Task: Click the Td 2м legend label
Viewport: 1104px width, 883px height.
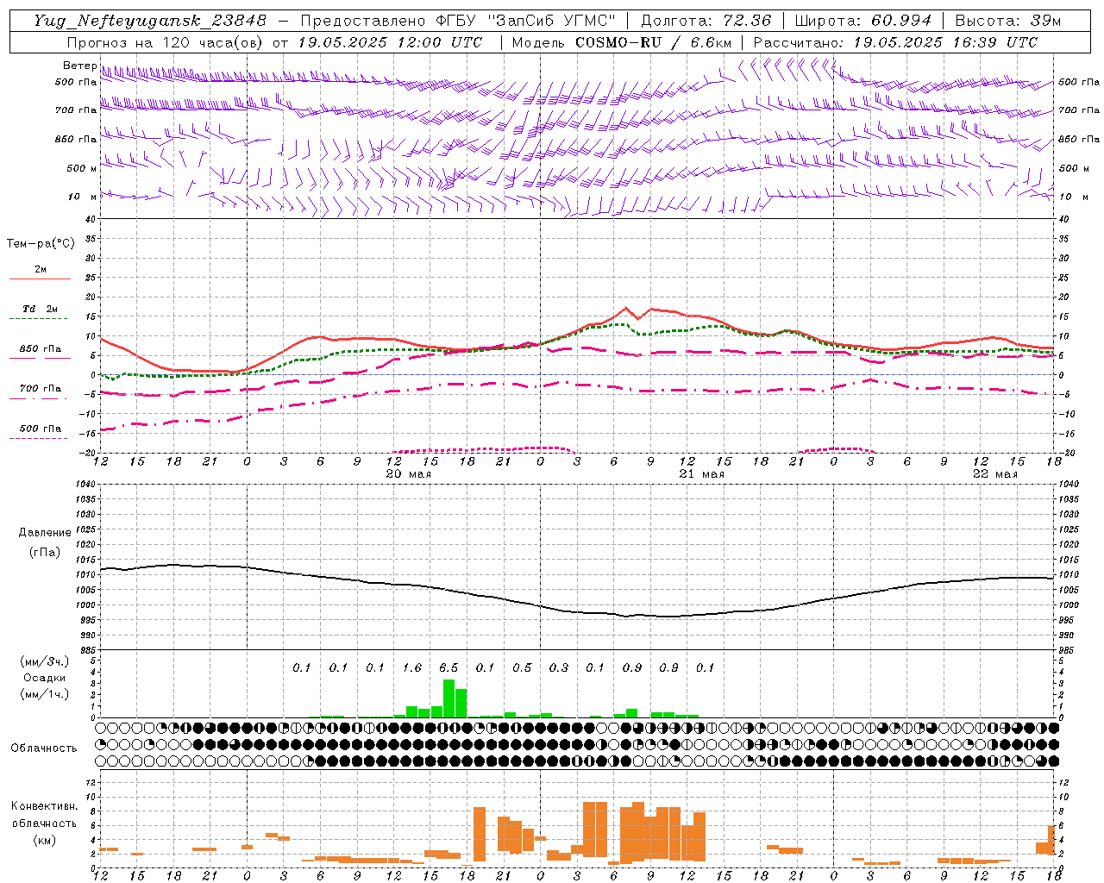Action: (41, 309)
